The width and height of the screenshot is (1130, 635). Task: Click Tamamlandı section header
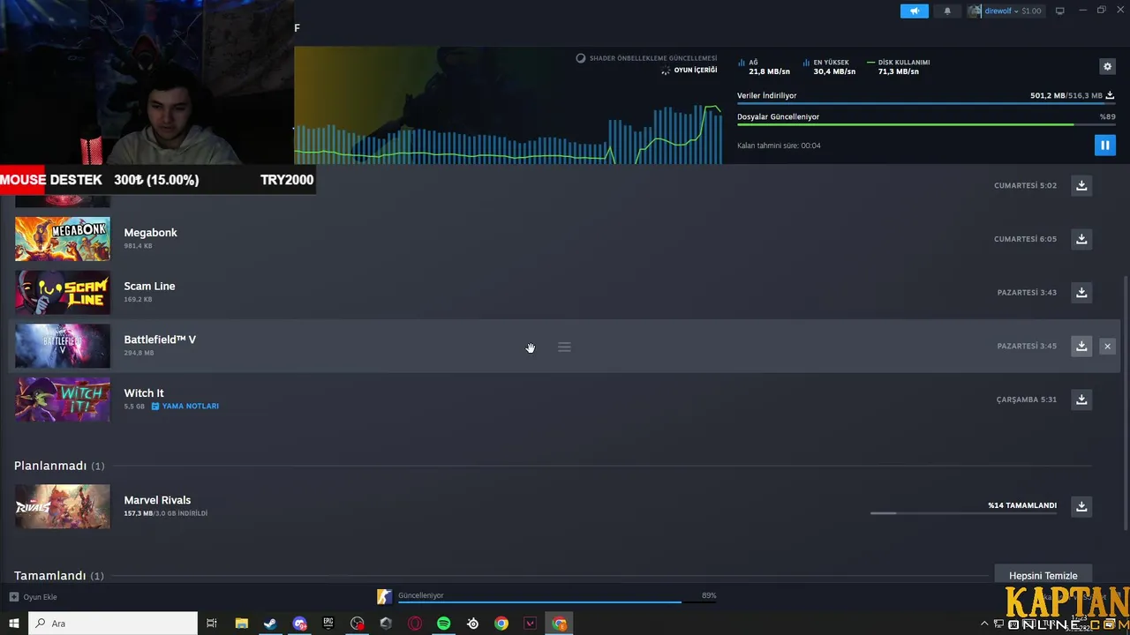(59, 575)
